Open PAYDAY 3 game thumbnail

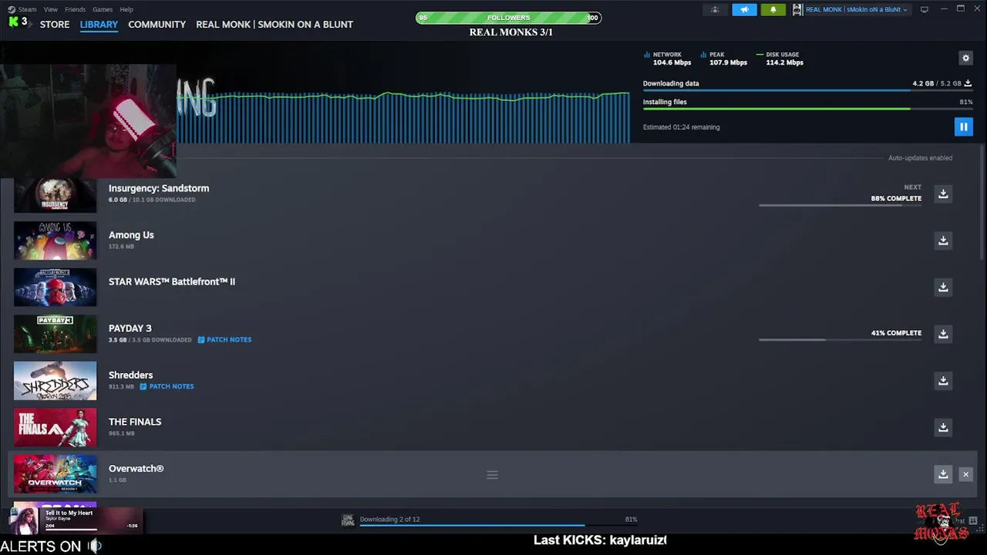[x=56, y=334]
